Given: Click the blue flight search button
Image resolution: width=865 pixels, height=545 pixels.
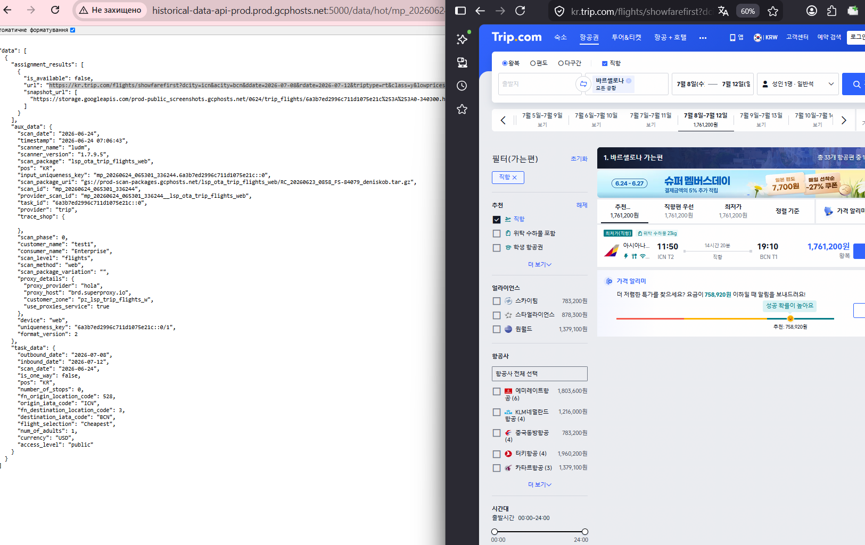Looking at the screenshot, I should [x=854, y=84].
